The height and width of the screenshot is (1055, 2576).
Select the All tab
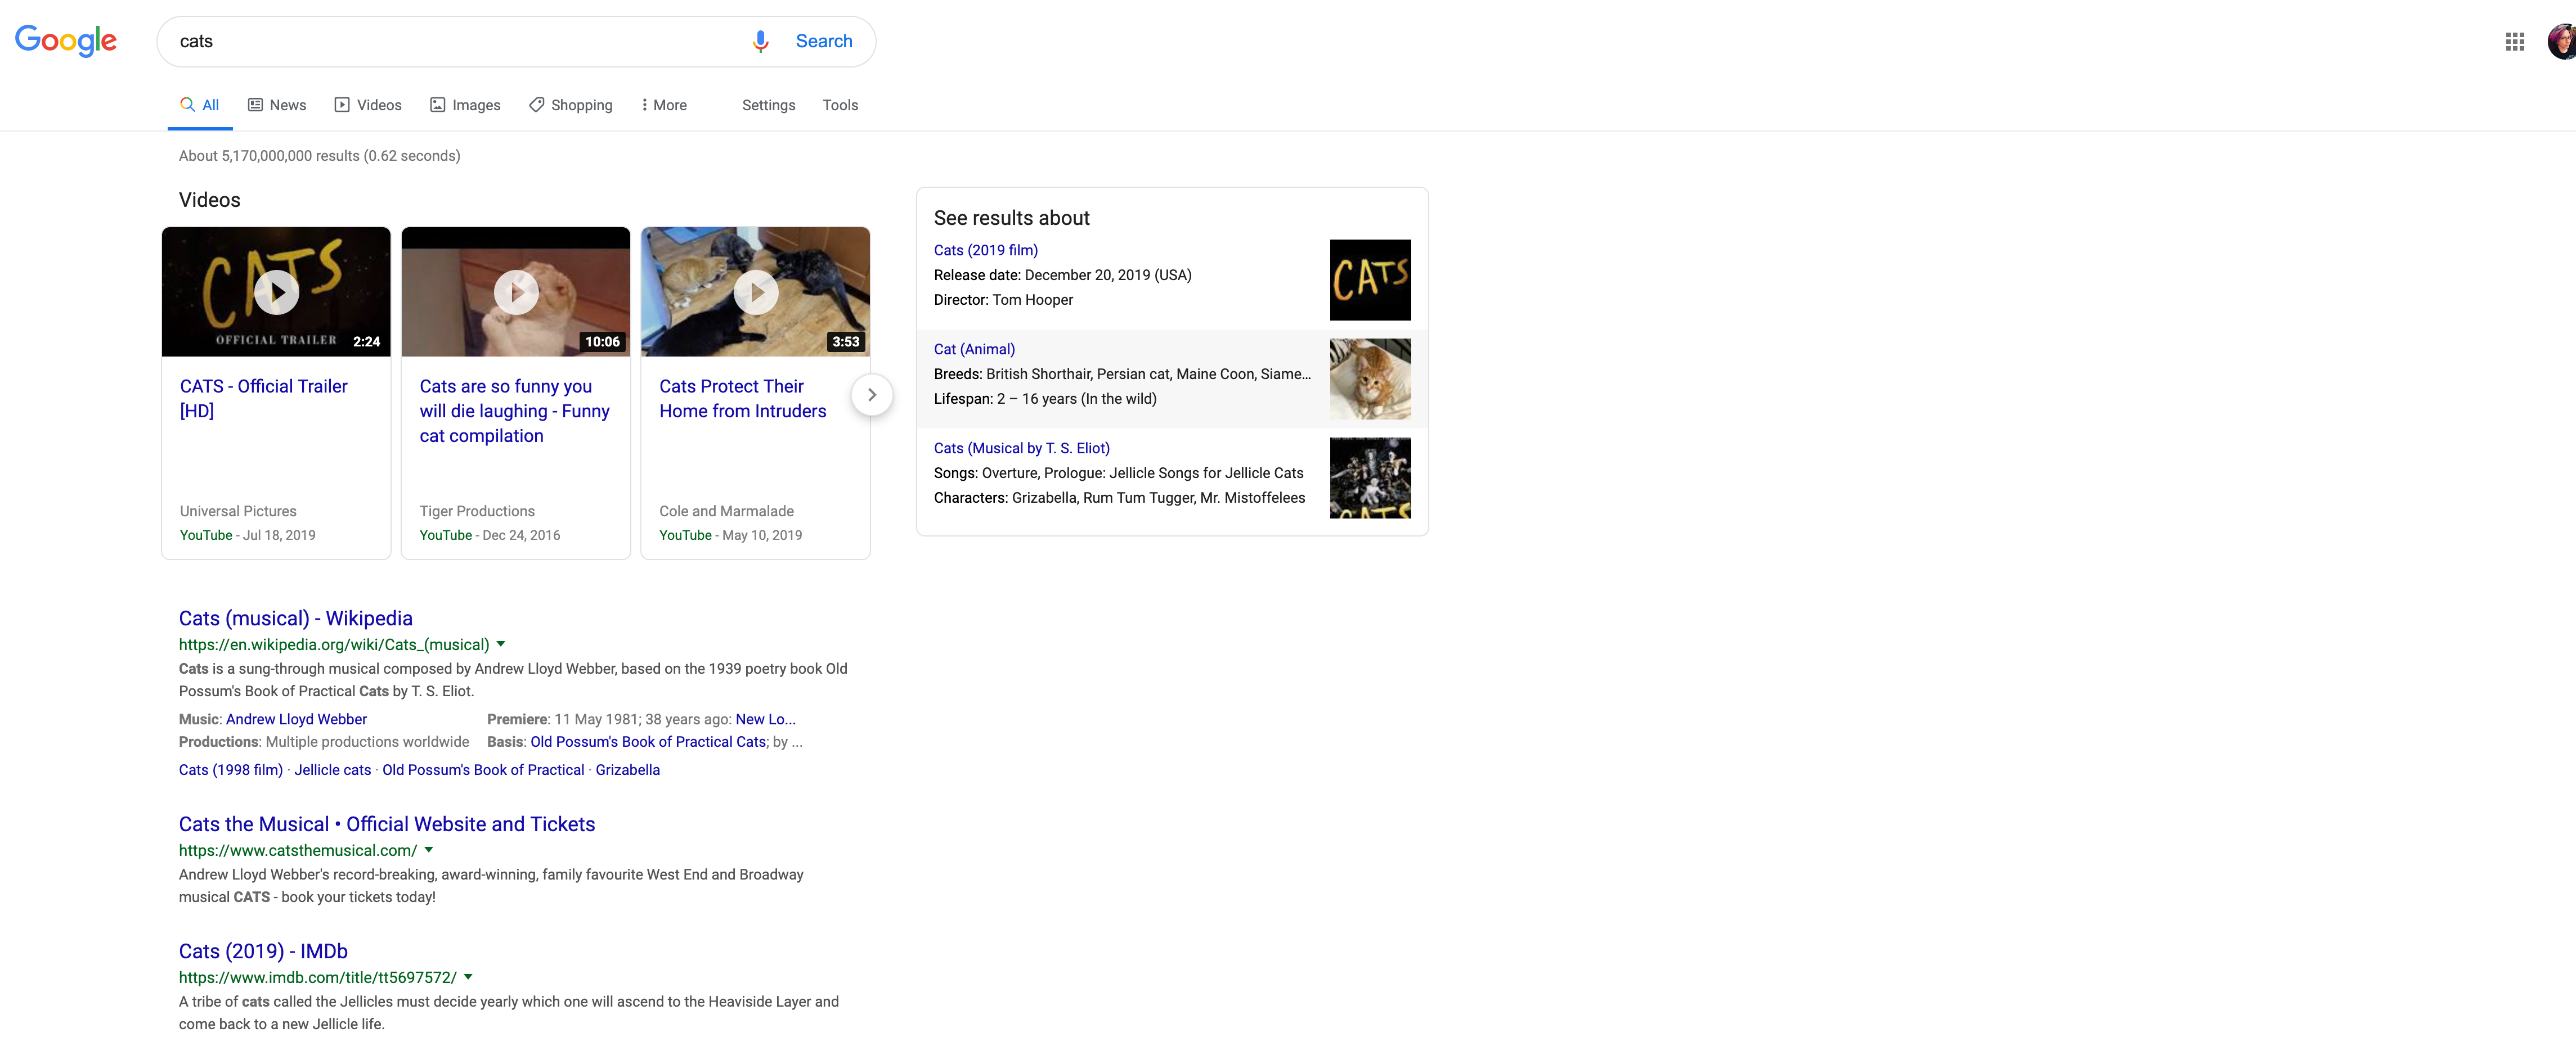(200, 105)
